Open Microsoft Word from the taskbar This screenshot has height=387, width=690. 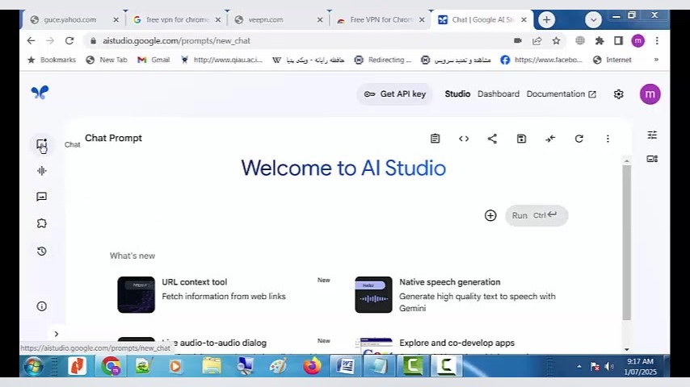point(346,366)
